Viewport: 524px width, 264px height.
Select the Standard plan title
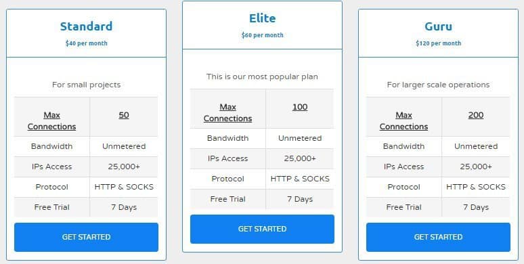pos(86,26)
